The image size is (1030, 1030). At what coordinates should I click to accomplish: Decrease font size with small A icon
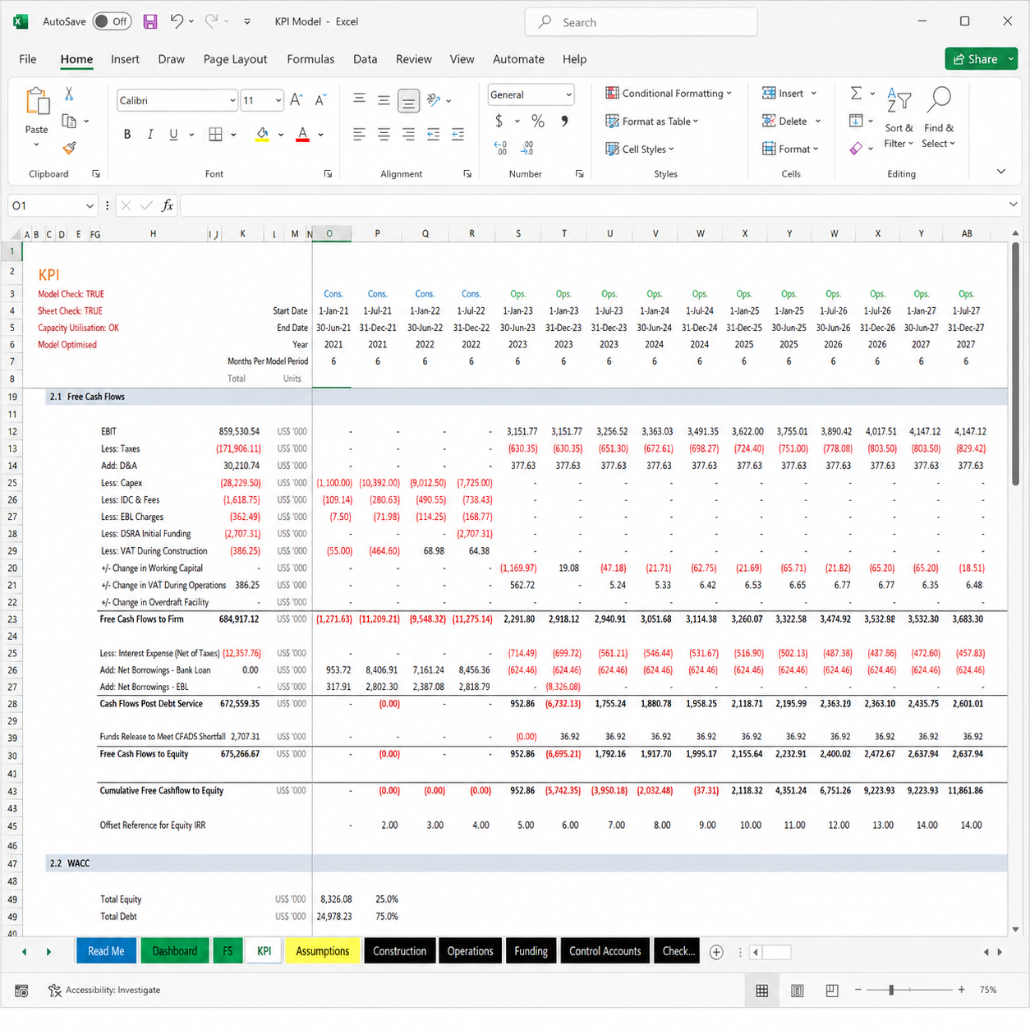320,100
